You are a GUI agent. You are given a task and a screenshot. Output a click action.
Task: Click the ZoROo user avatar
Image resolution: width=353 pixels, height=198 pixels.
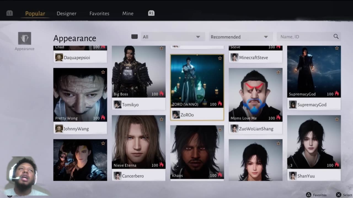coord(176,115)
